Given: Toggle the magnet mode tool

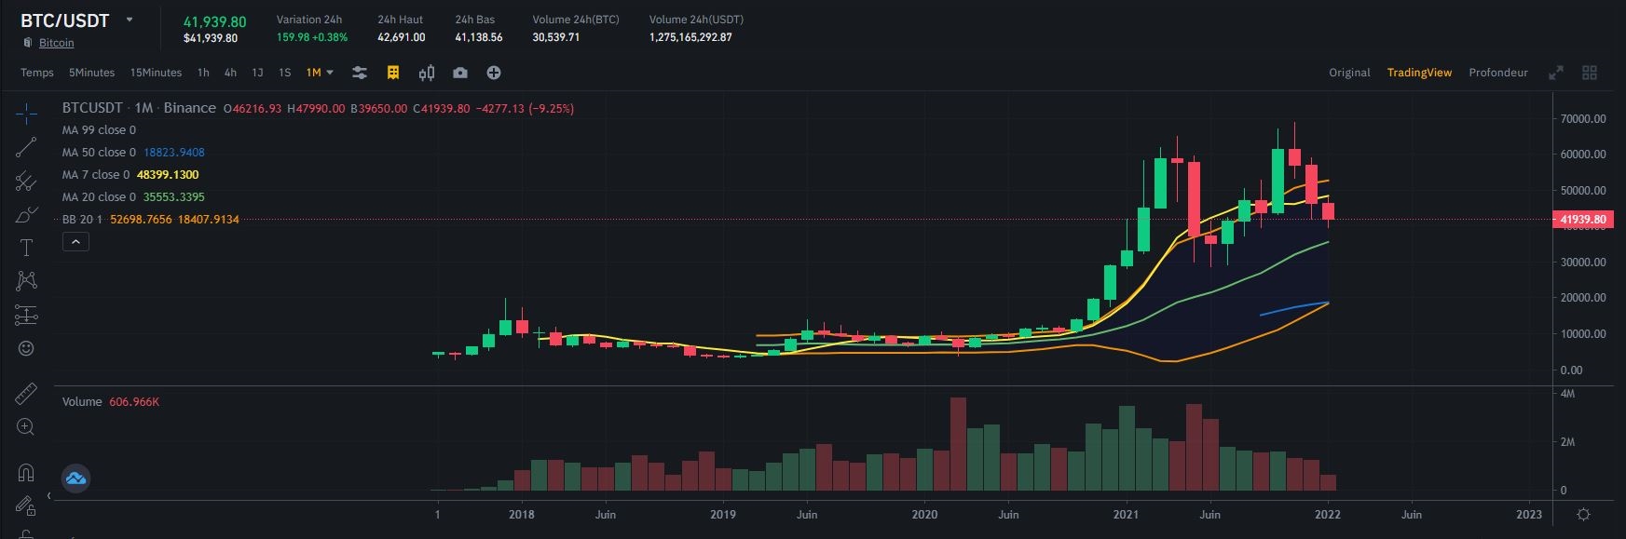Looking at the screenshot, I should pyautogui.click(x=26, y=472).
